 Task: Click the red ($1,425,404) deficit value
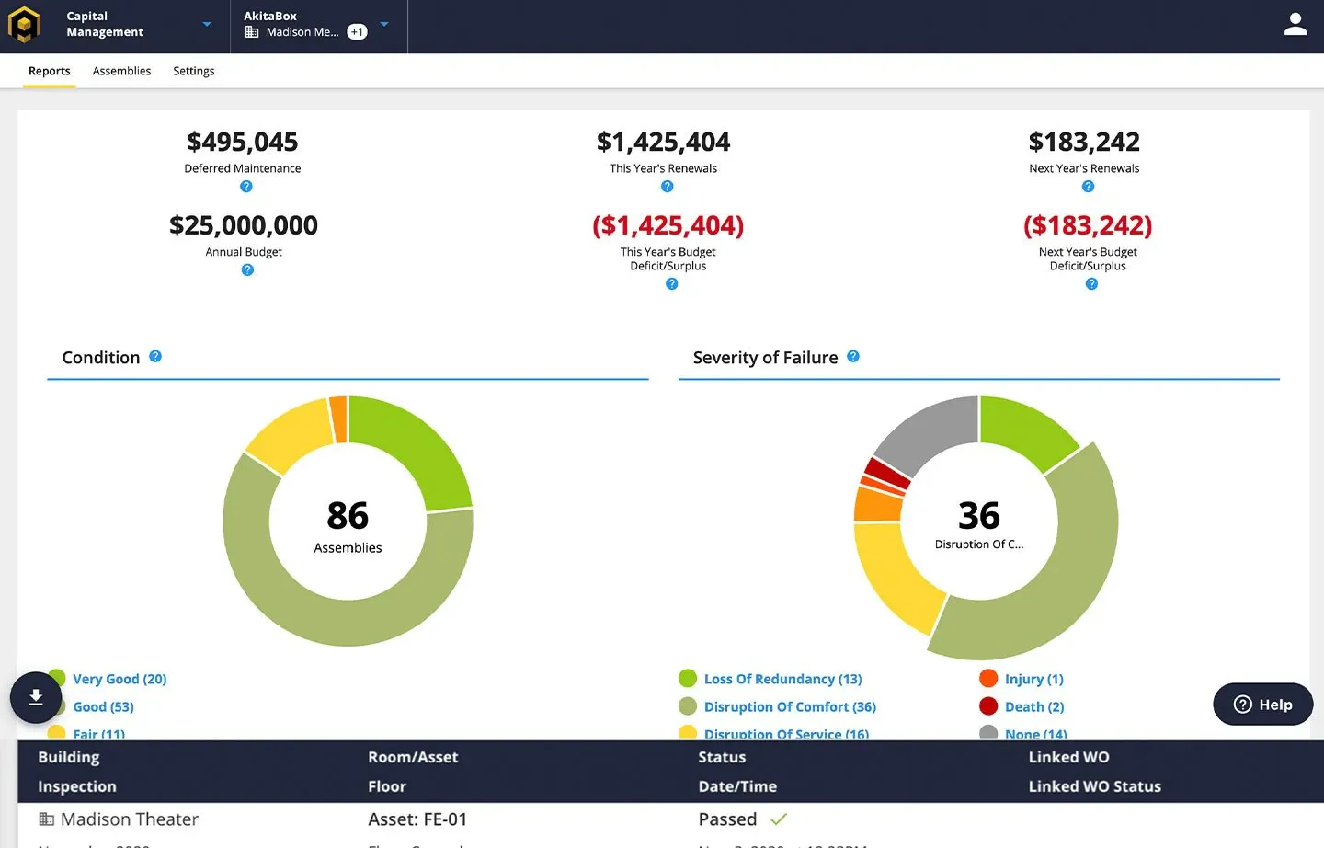pyautogui.click(x=668, y=225)
